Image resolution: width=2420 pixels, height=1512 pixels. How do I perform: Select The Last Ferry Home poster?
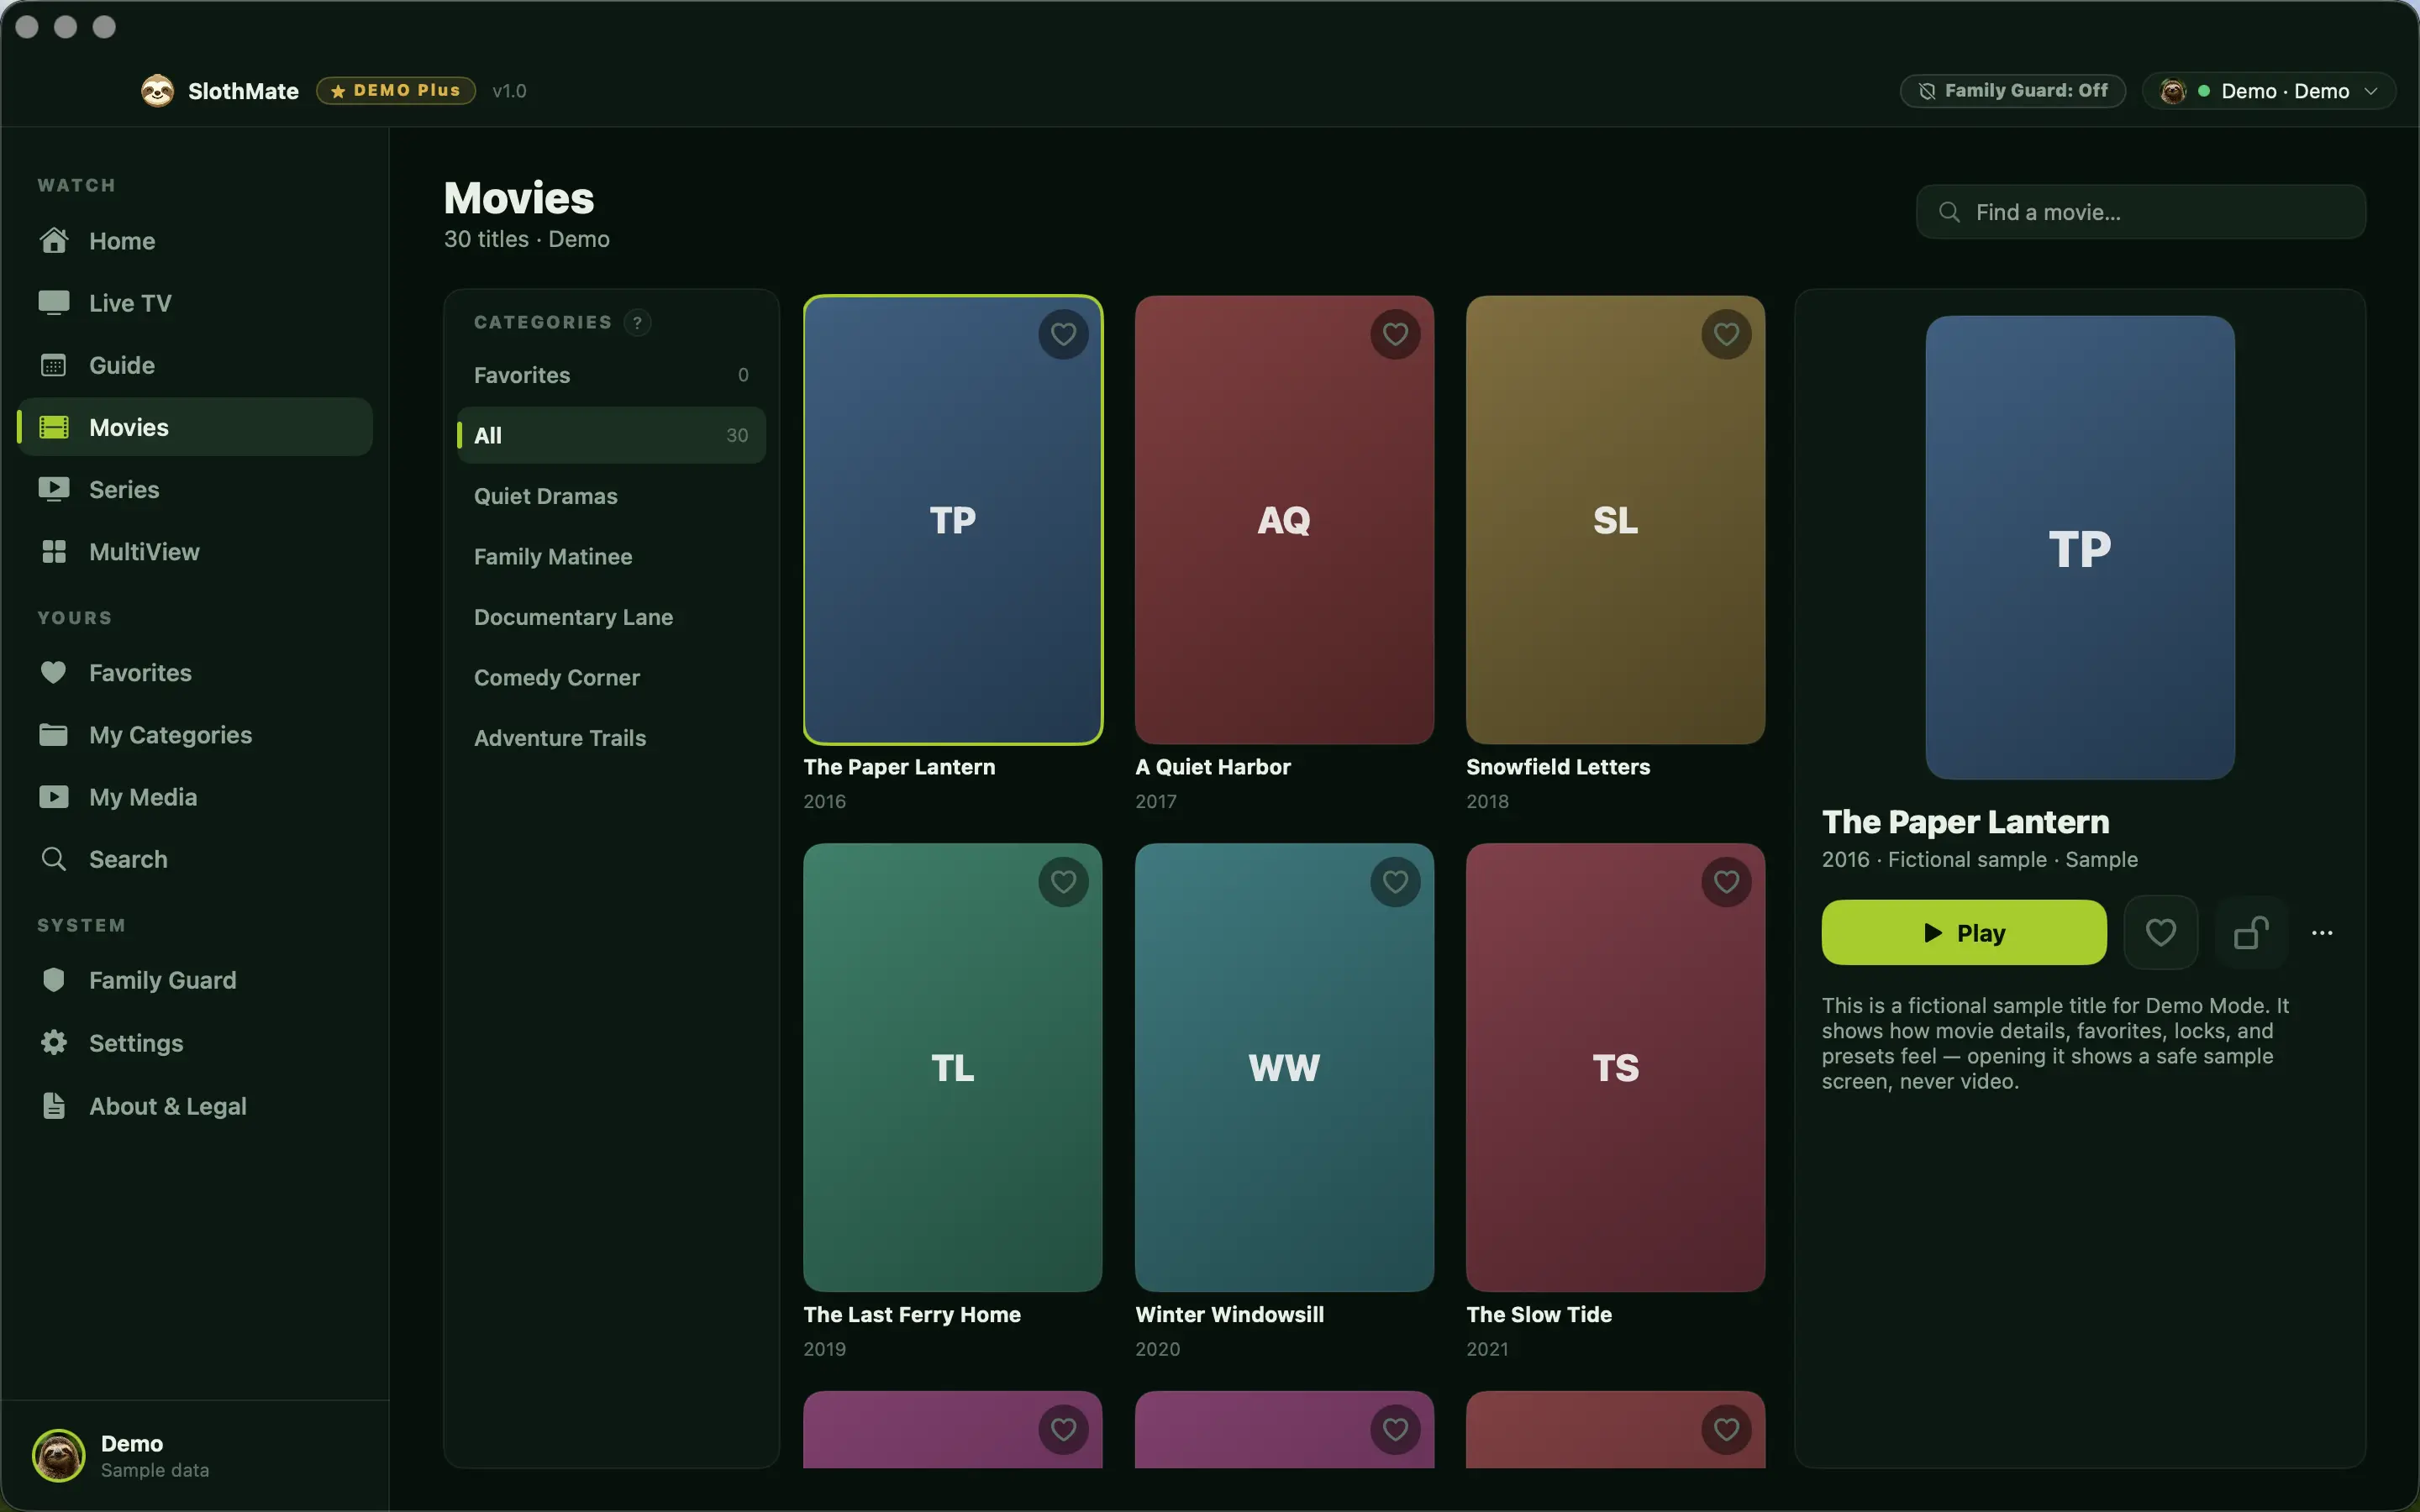point(953,1067)
